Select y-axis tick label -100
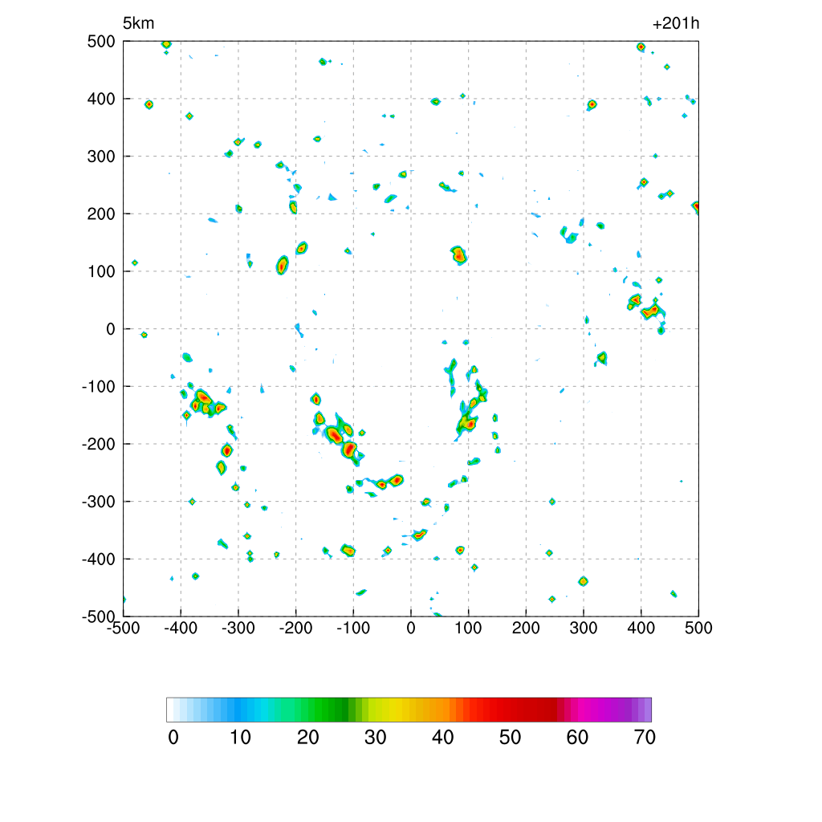The height and width of the screenshot is (822, 822). point(99,387)
